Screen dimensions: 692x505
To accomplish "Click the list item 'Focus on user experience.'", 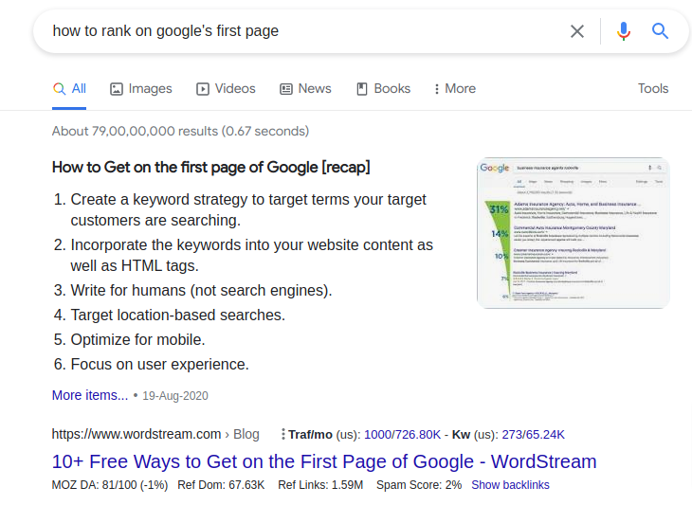I will pyautogui.click(x=160, y=365).
